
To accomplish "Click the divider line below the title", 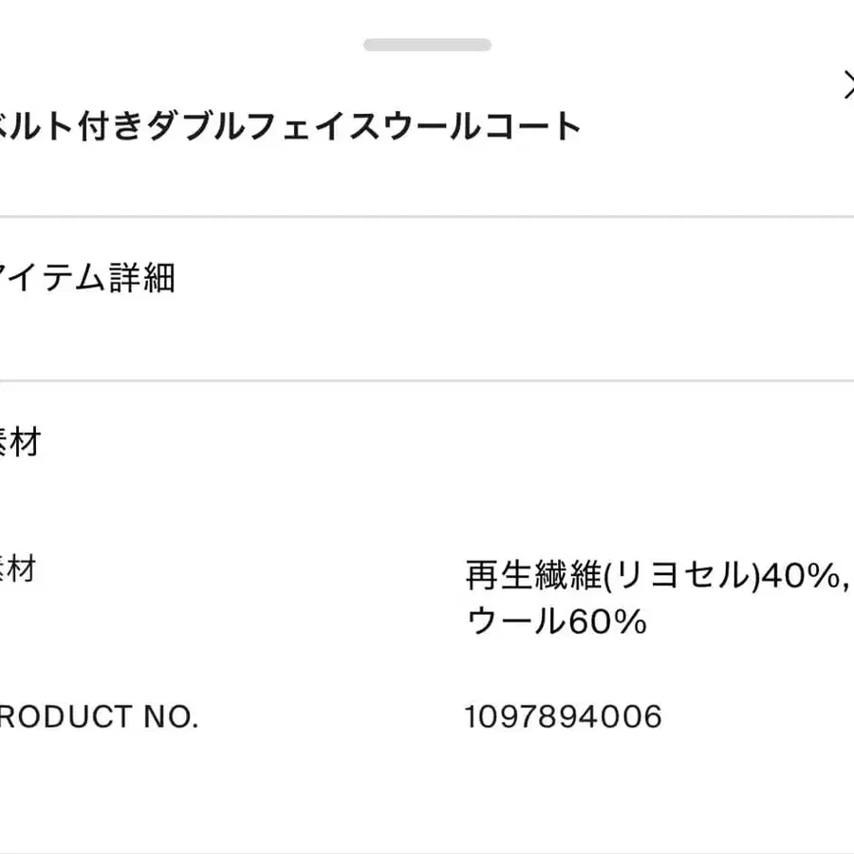I will tap(427, 216).
